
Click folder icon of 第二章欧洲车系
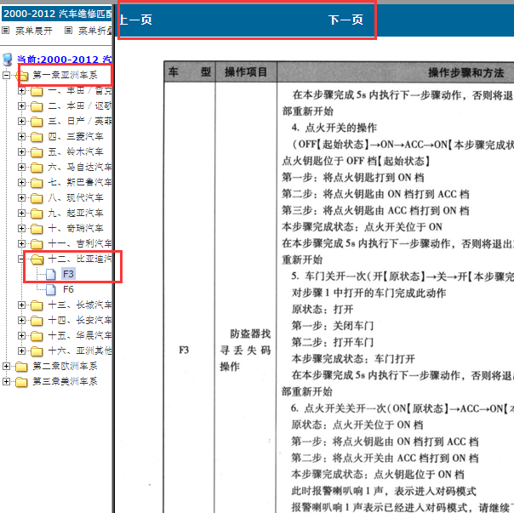[21, 367]
